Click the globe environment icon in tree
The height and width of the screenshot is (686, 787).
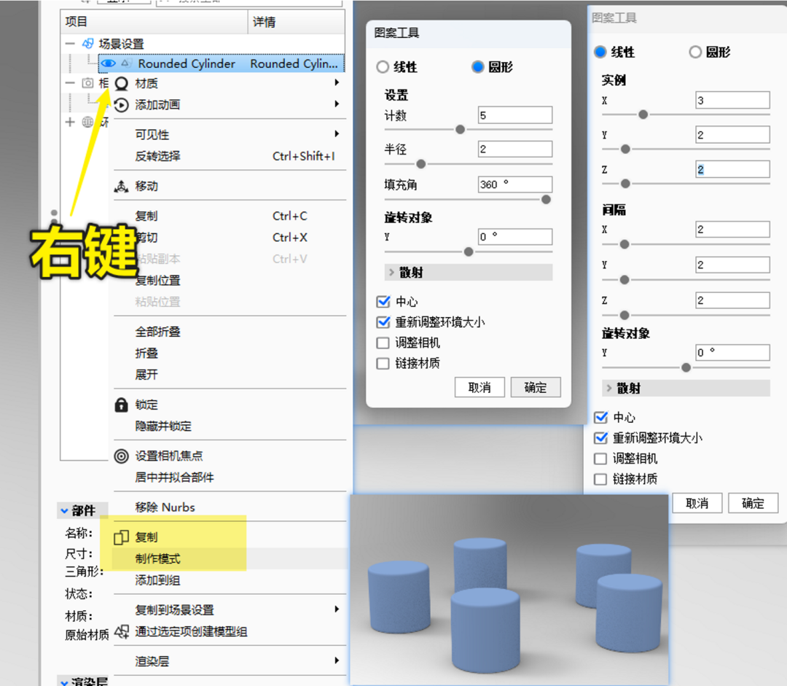(x=88, y=122)
